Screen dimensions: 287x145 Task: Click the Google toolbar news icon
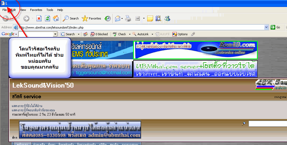[x=85, y=34]
